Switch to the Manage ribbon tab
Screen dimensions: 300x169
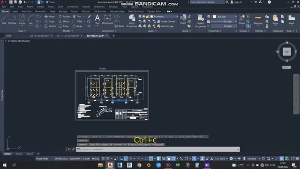(63, 11)
